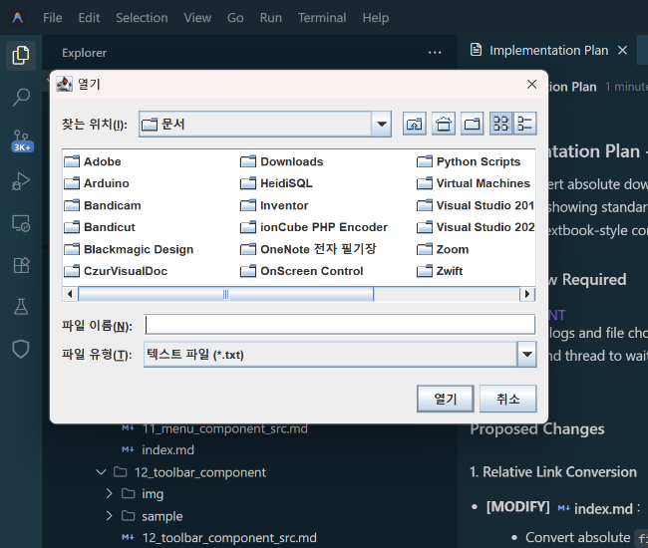The height and width of the screenshot is (548, 648).
Task: Click the application logo in the title bar
Action: tap(18, 18)
